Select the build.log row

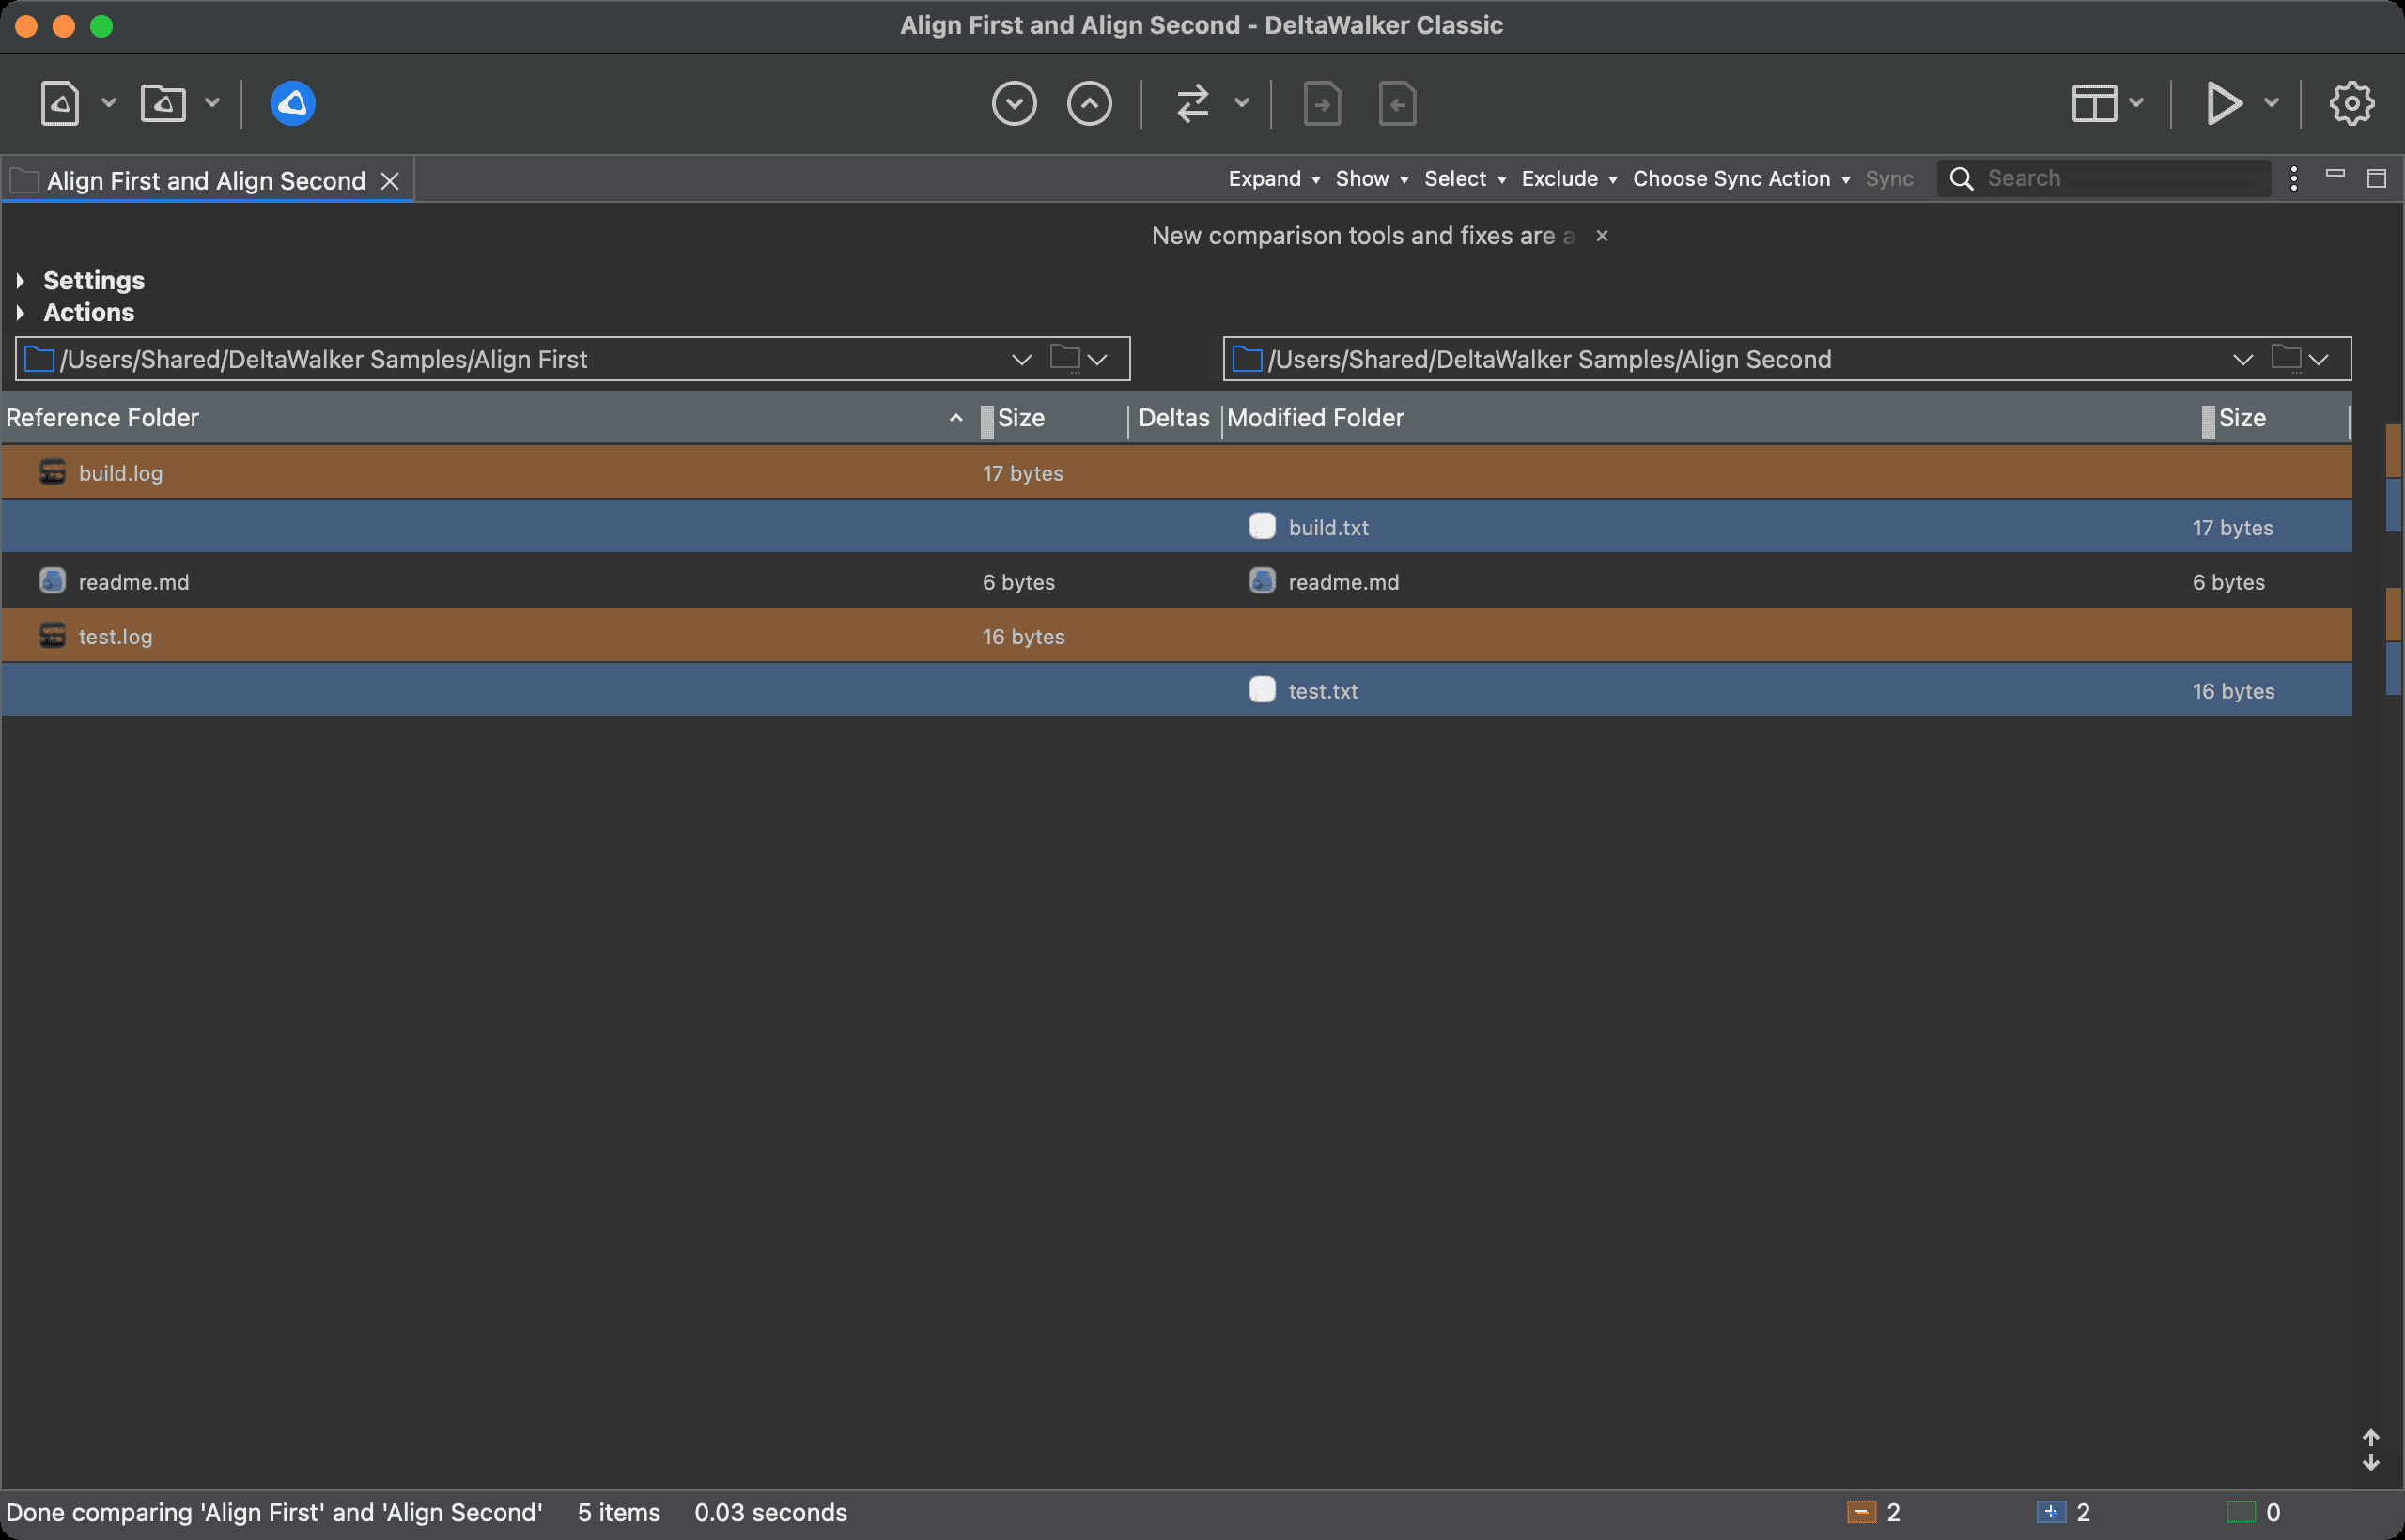pyautogui.click(x=1176, y=473)
